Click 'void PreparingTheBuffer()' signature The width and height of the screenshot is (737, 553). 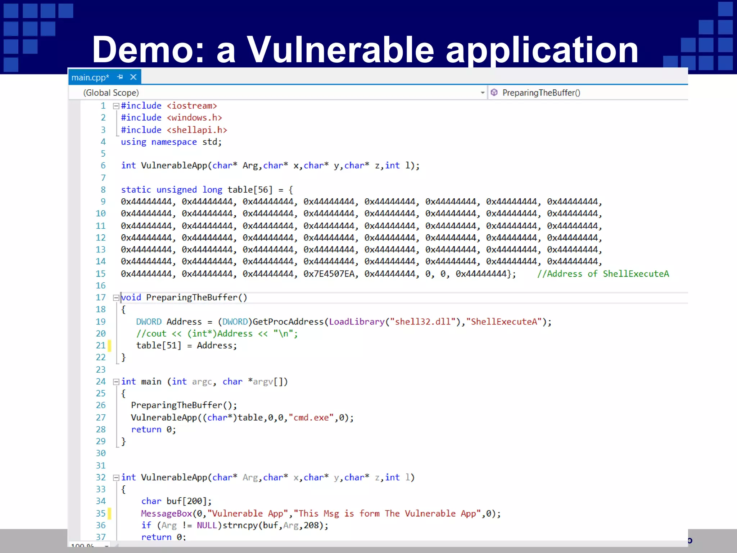pyautogui.click(x=184, y=298)
